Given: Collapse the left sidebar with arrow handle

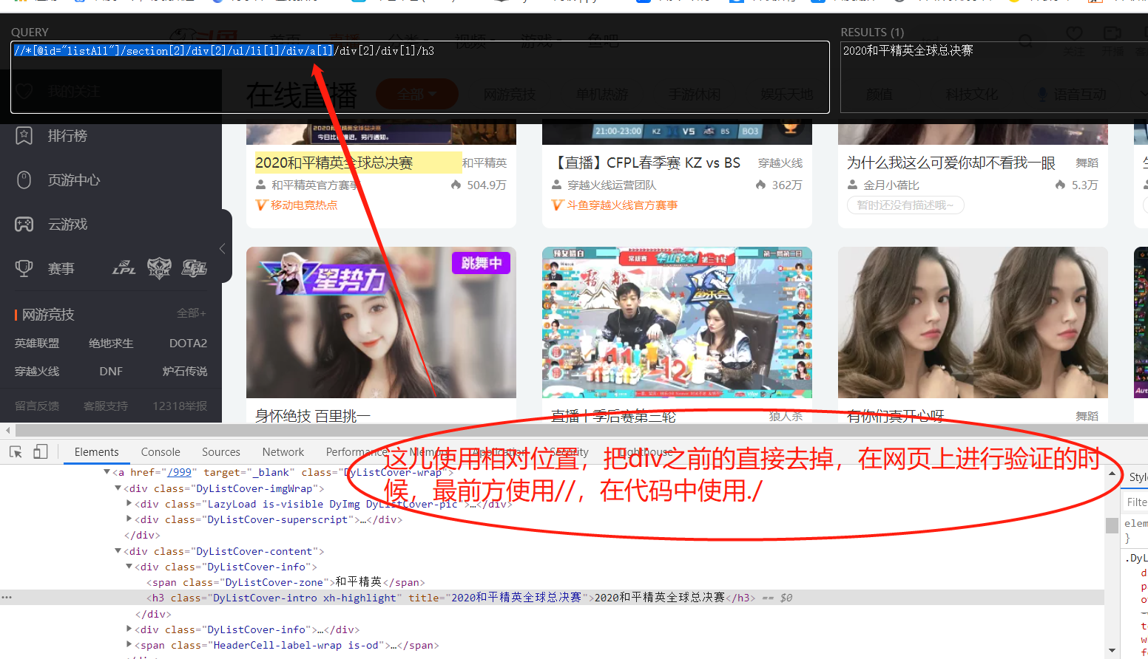Looking at the screenshot, I should (x=223, y=249).
